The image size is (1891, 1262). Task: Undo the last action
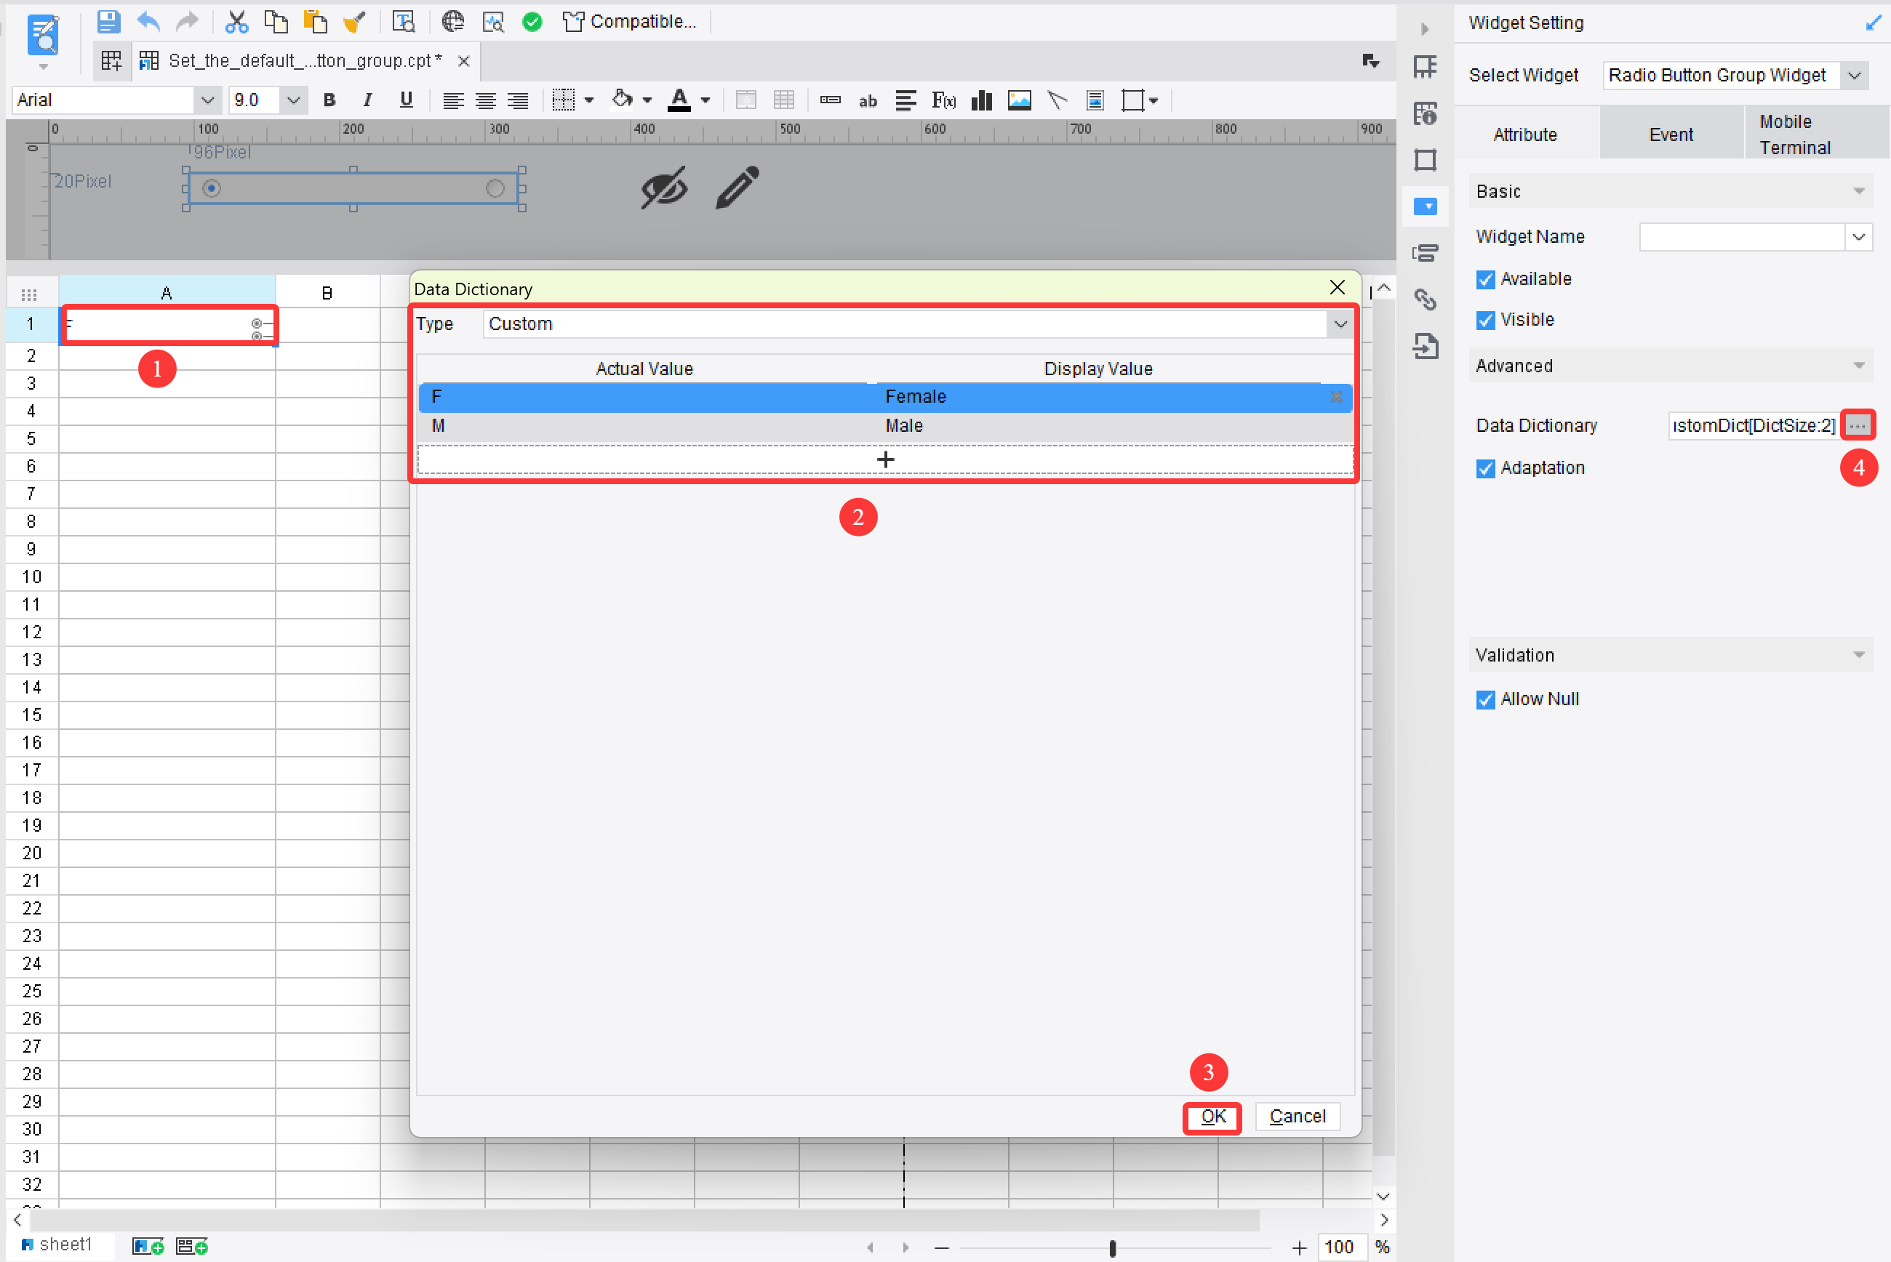coord(148,22)
